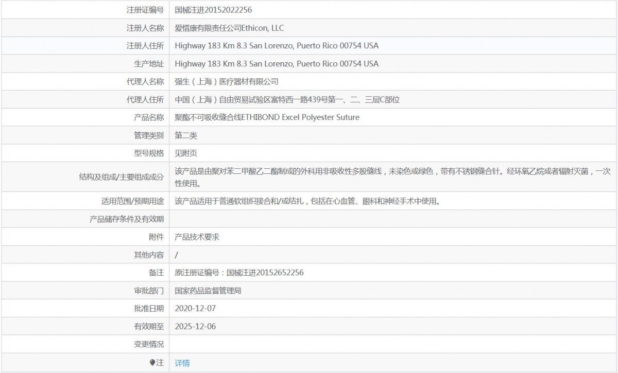The height and width of the screenshot is (373, 618).
Task: Select expiry date 2025-12-06
Action: click(x=195, y=326)
